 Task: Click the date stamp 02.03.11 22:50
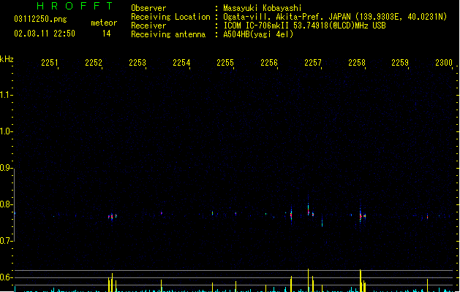point(45,34)
